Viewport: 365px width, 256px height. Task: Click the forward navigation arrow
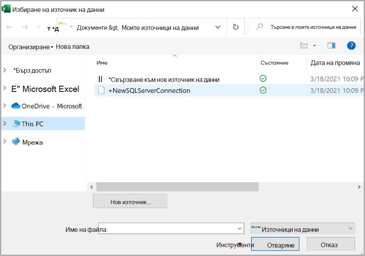(25, 27)
